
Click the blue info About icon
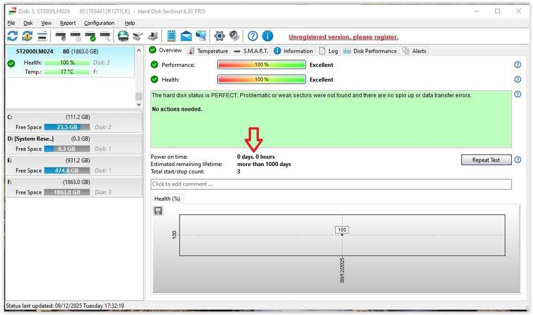coord(268,36)
